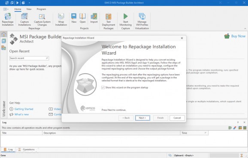
Task: Pin the Log panel with the pin icon
Action: coord(238,122)
